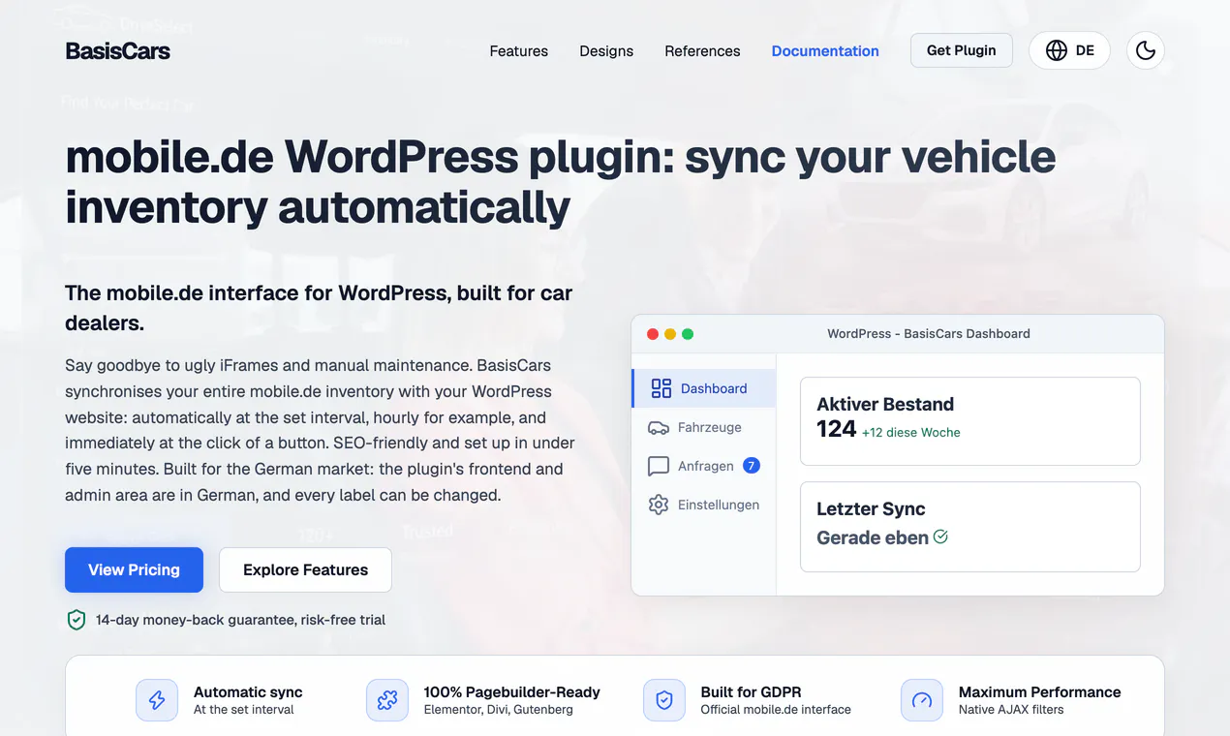Click the 'Maximum Performance' feature title
1230x736 pixels.
(1039, 692)
